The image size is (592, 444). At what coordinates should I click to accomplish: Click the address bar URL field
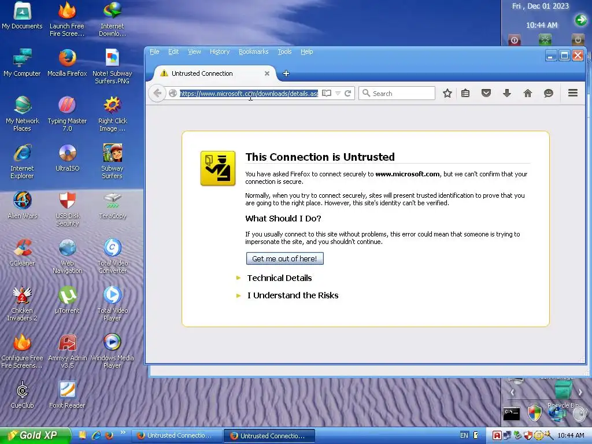point(249,93)
